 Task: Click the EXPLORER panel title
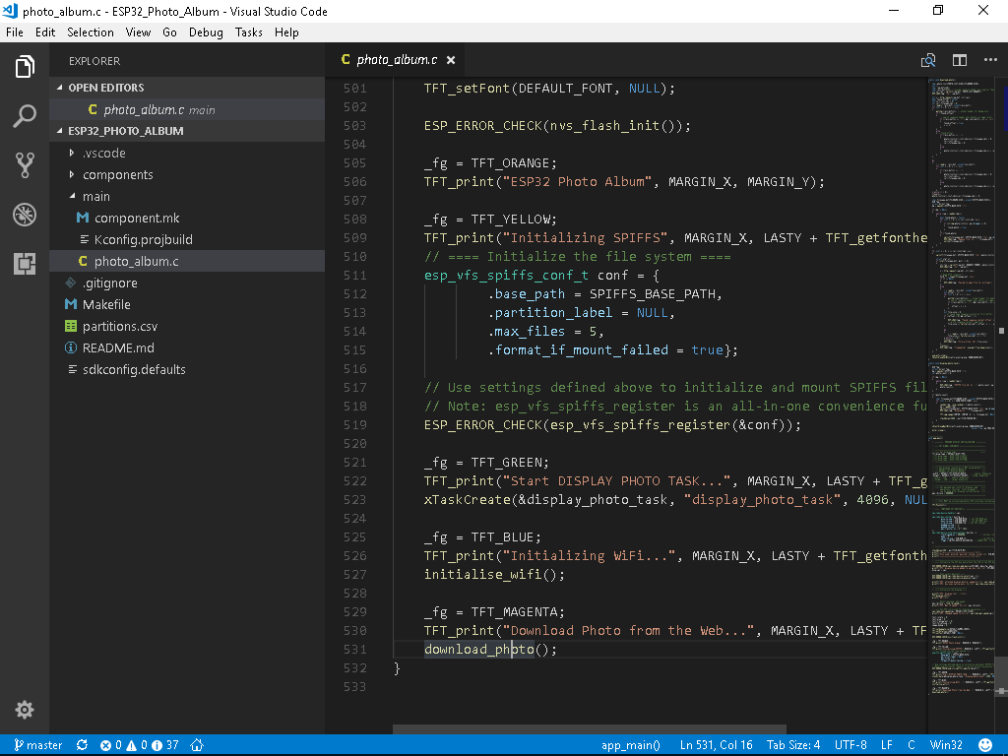click(94, 61)
